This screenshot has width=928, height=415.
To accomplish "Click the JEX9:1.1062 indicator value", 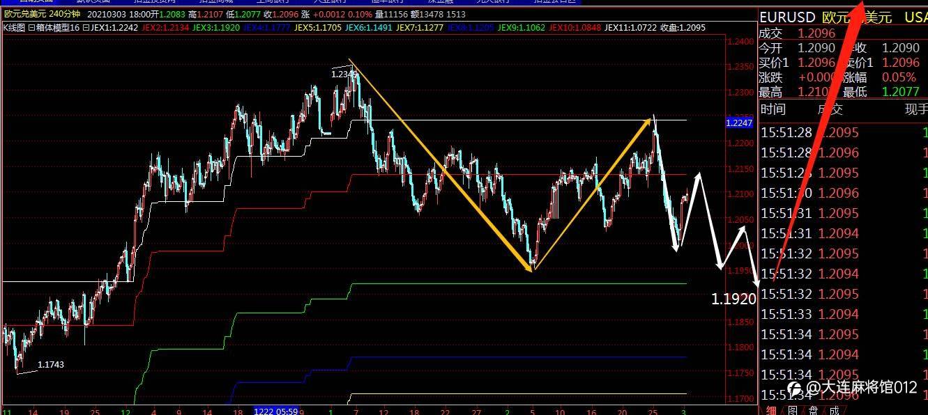I will (521, 28).
